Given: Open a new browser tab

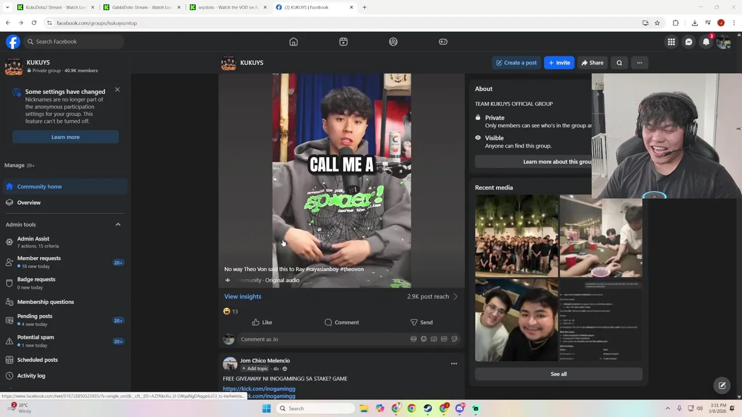Looking at the screenshot, I should click(364, 7).
